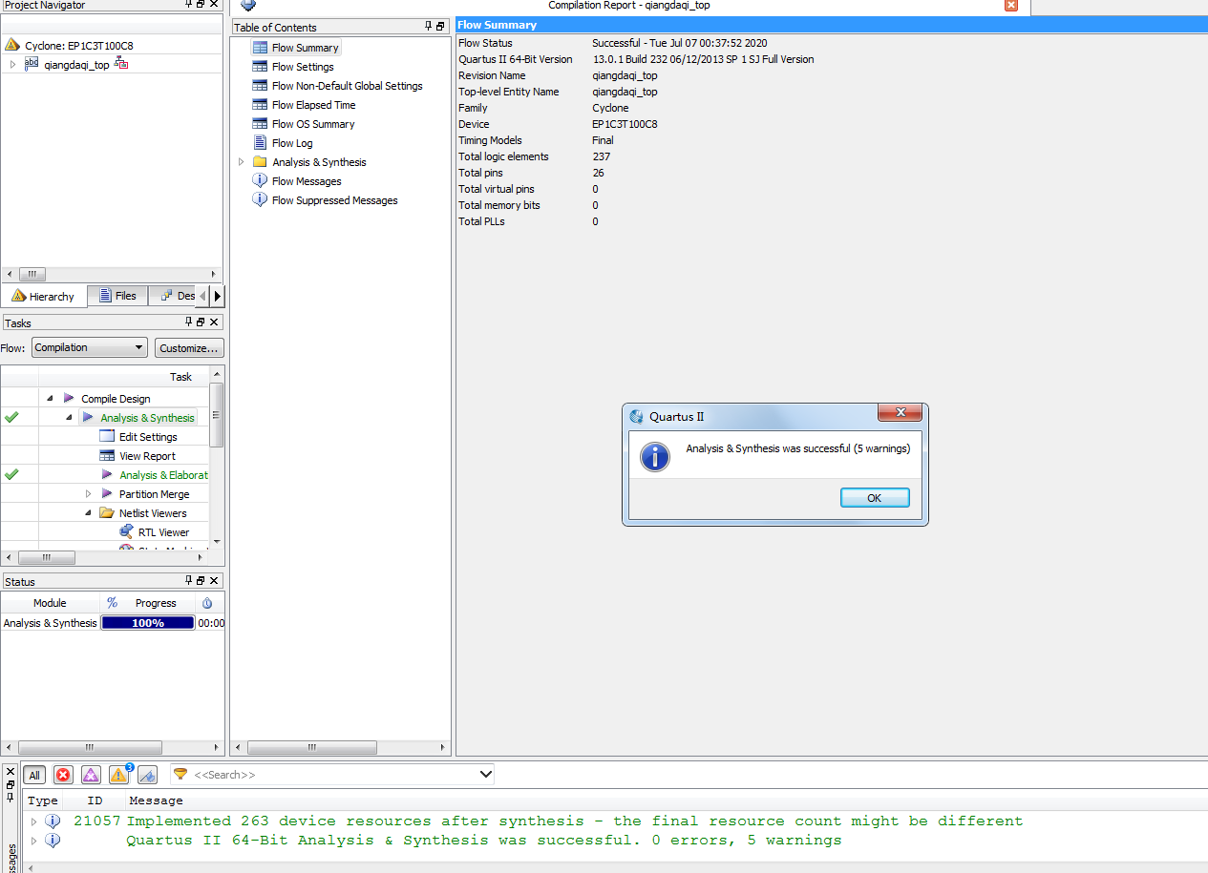Collapse the Netlist Viewers folder
The height and width of the screenshot is (873, 1208).
point(88,512)
